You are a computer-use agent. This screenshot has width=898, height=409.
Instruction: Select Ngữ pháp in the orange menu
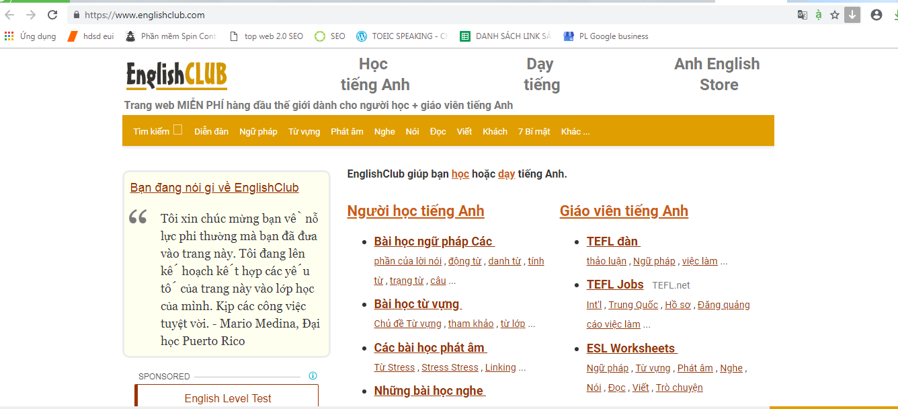pos(258,131)
